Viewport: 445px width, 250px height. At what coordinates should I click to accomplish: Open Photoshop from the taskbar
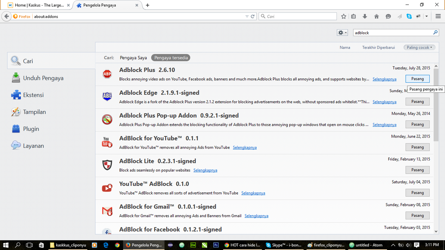click(216, 245)
